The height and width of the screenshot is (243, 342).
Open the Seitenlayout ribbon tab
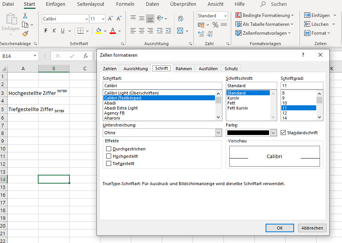coord(90,4)
